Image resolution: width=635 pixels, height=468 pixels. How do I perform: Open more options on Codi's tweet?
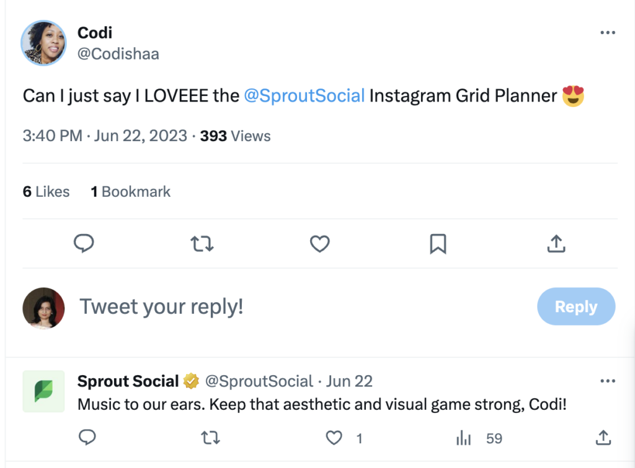608,33
